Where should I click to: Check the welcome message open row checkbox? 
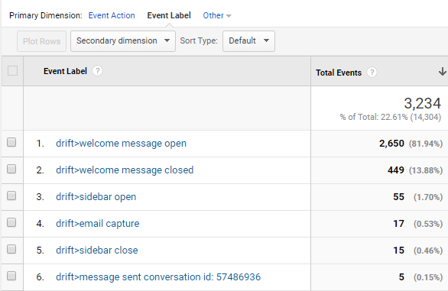click(x=11, y=142)
